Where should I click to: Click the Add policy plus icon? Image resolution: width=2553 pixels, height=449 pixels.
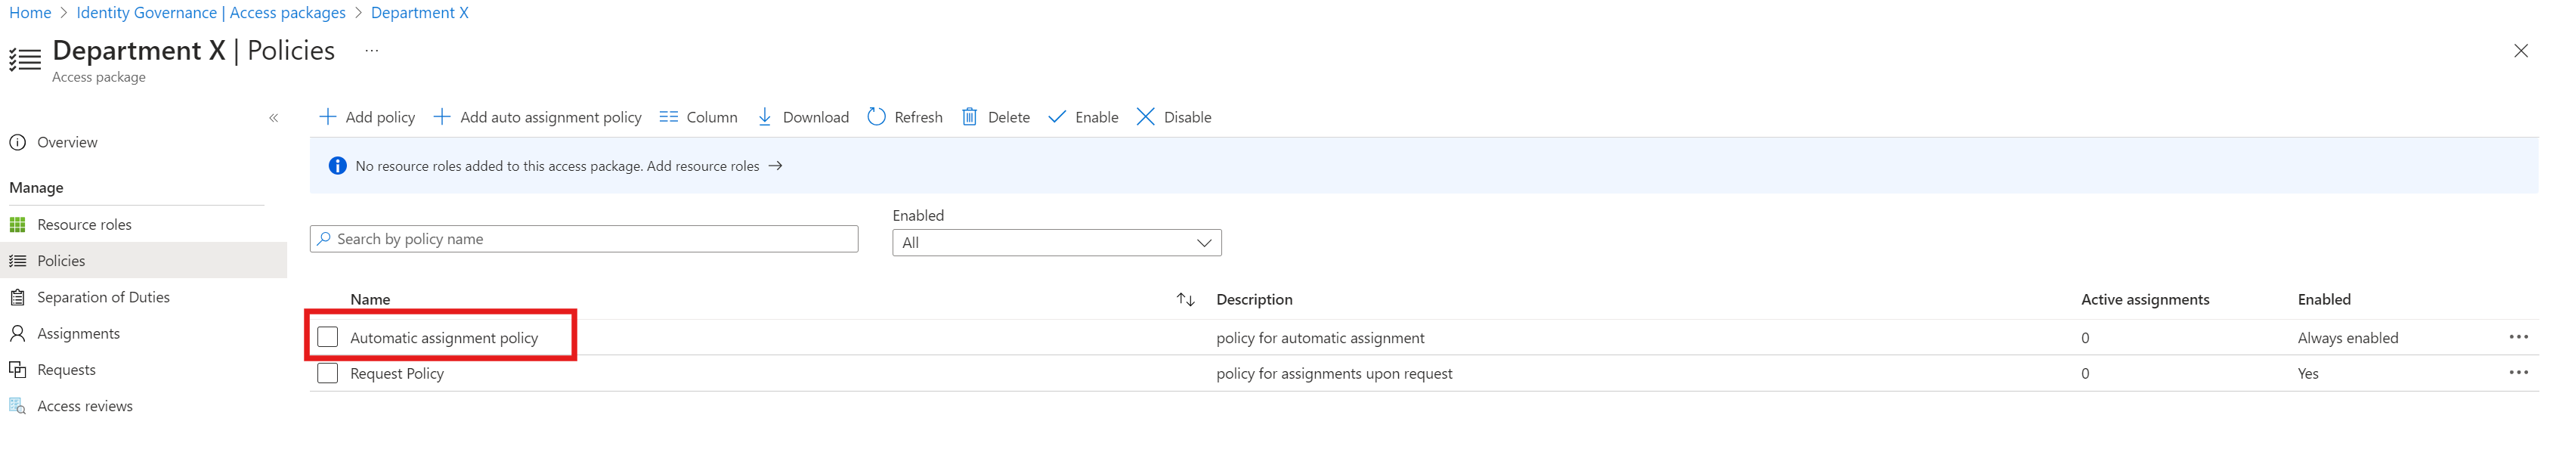pos(327,117)
